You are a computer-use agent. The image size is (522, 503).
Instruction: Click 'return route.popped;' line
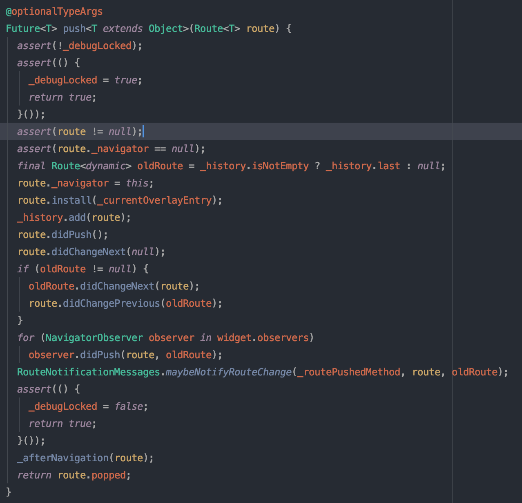74,475
